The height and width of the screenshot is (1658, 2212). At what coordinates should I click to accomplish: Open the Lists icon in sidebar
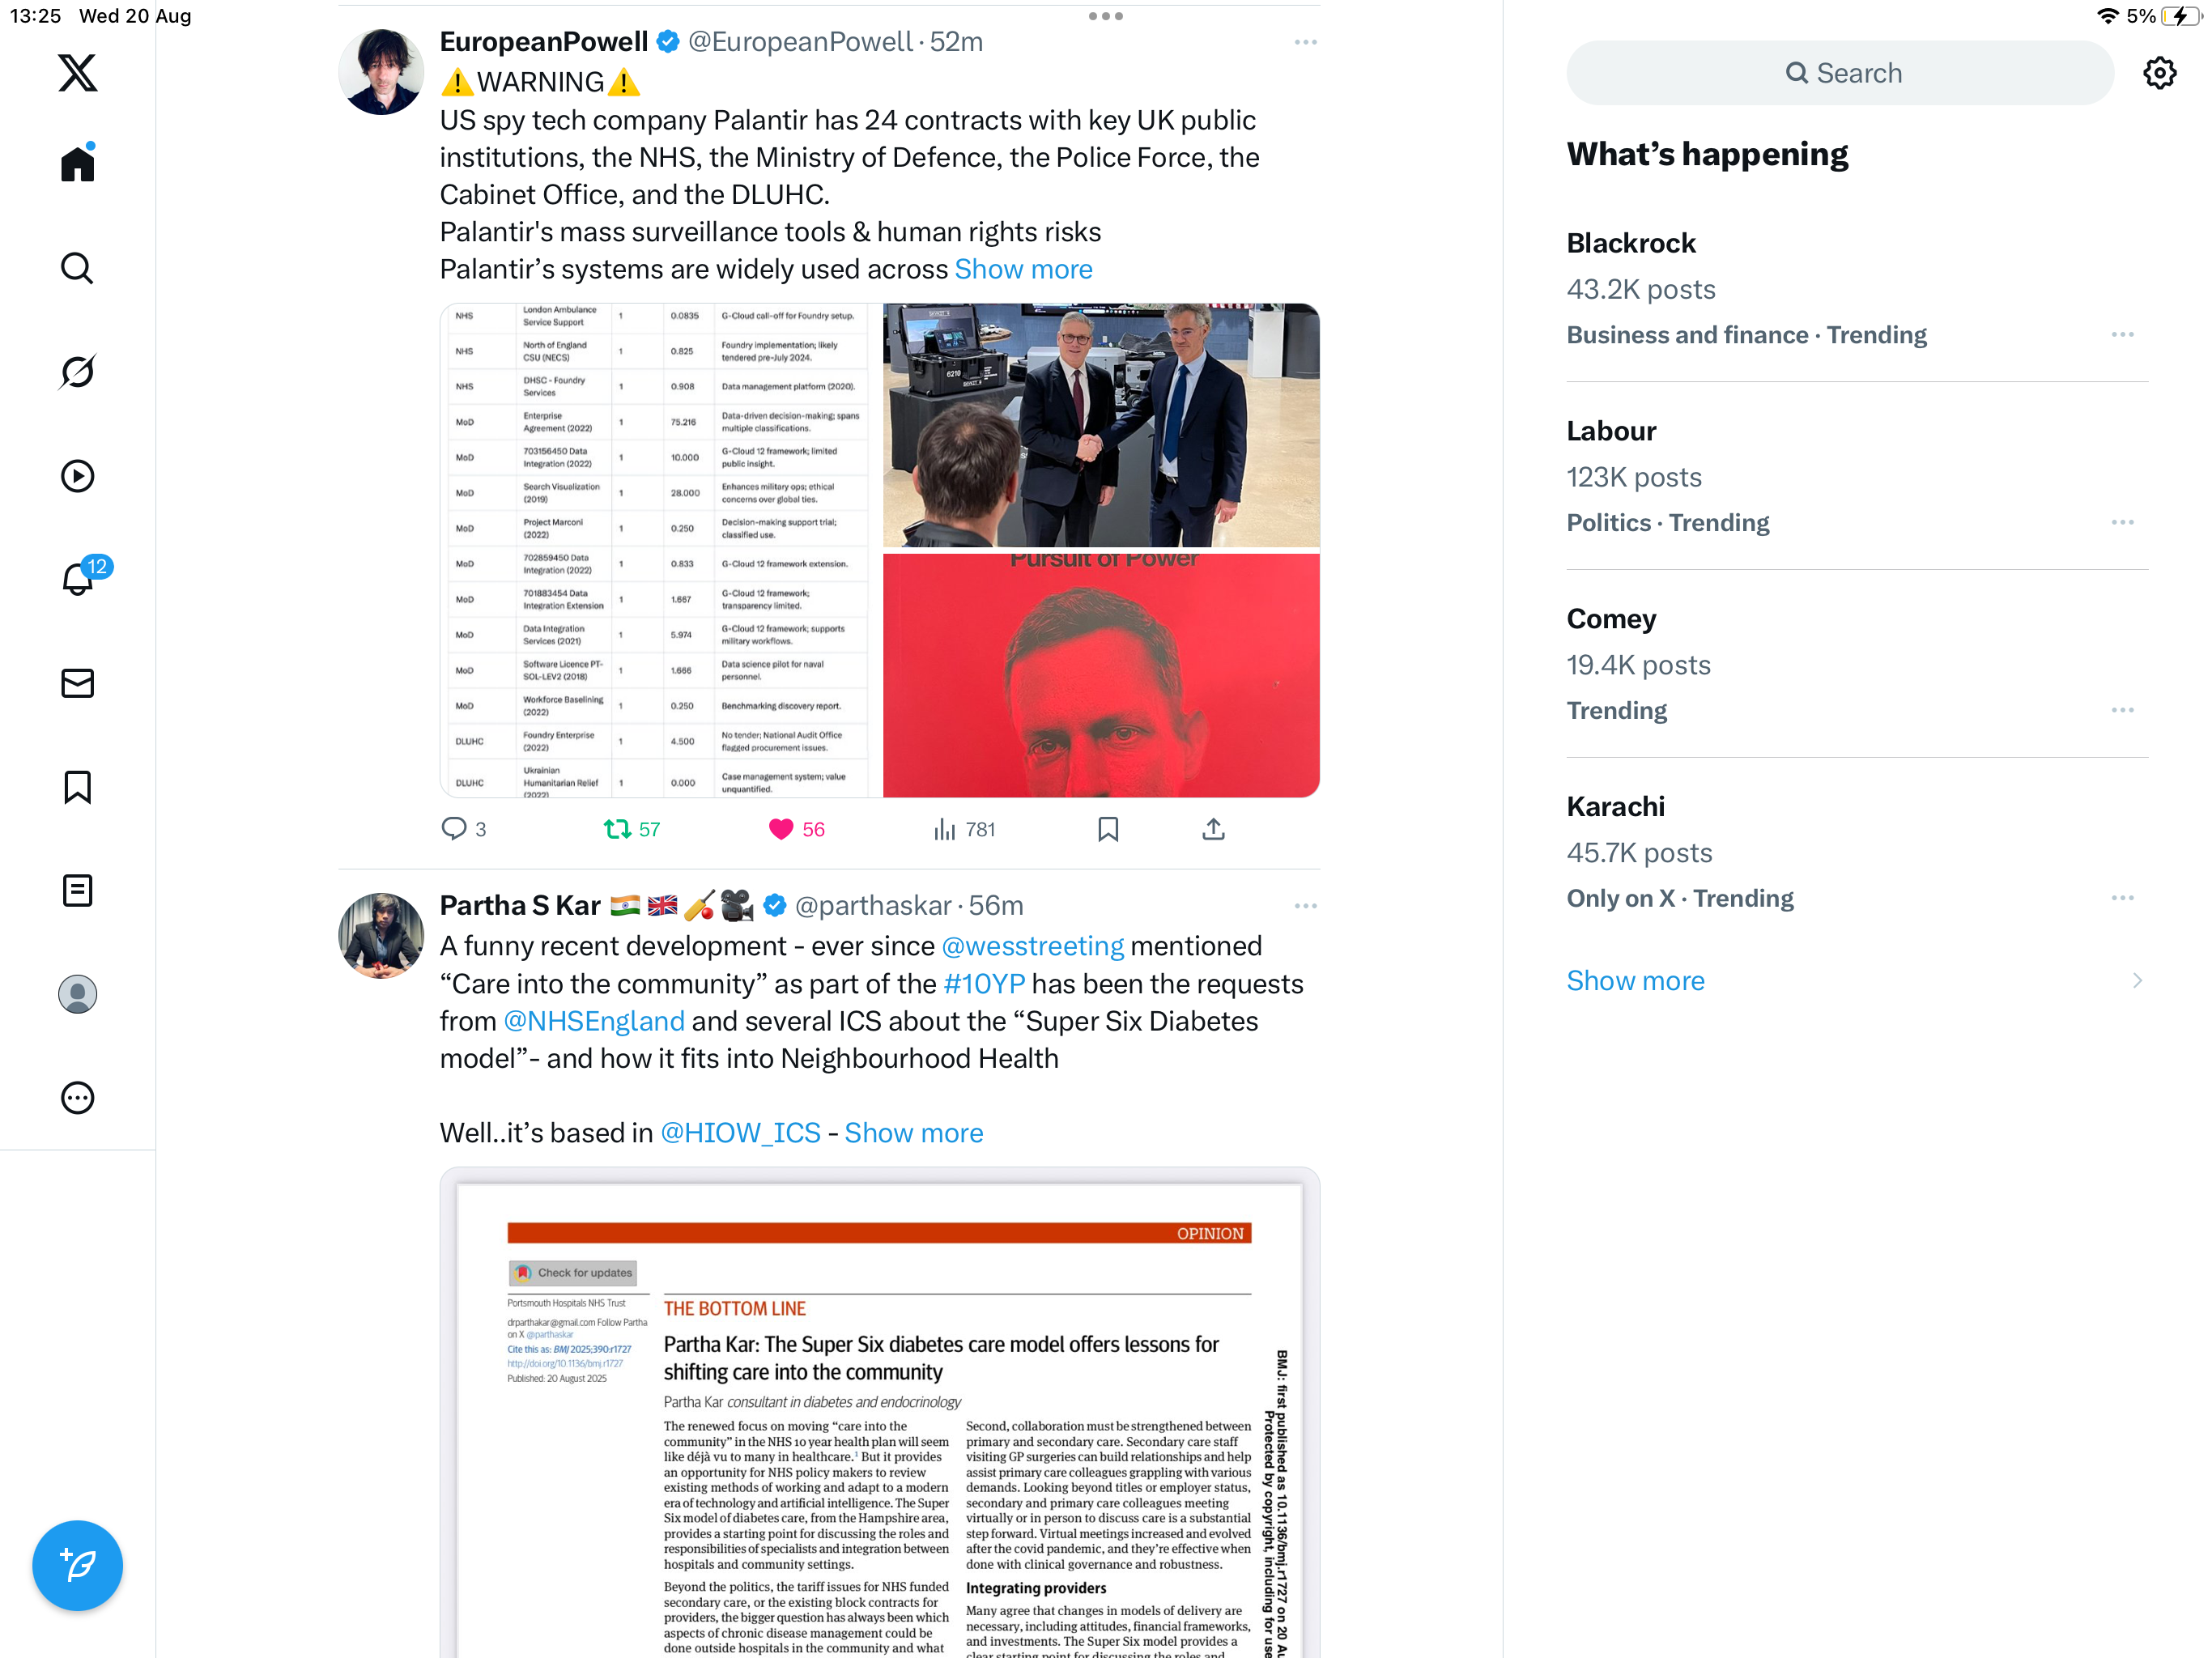tap(77, 890)
